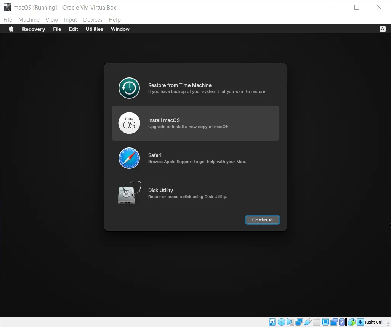The height and width of the screenshot is (327, 391).
Task: Select the 'Disk Utility' option title
Action: (160, 190)
